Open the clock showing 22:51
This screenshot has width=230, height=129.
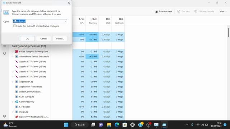[216, 125]
